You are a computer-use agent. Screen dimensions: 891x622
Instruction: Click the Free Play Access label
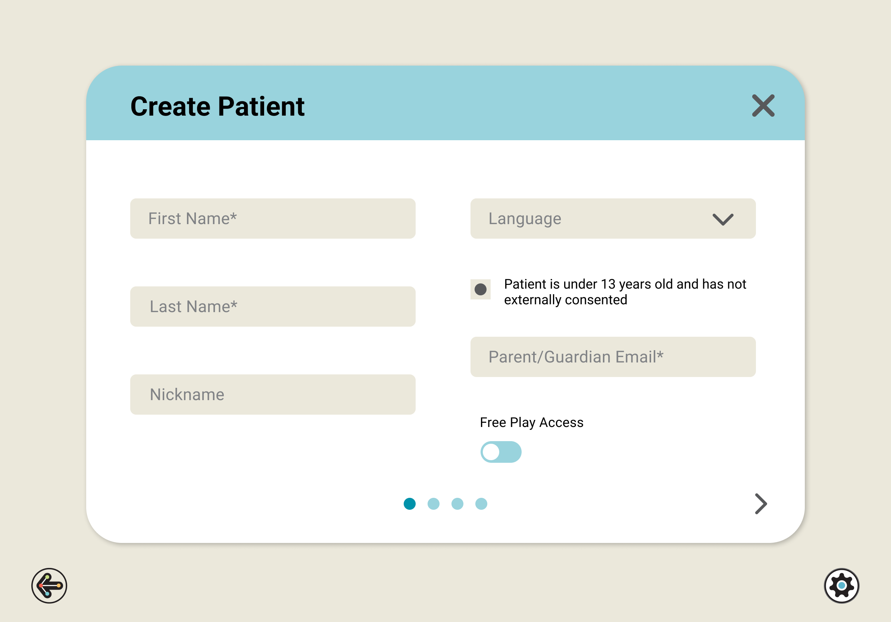531,422
